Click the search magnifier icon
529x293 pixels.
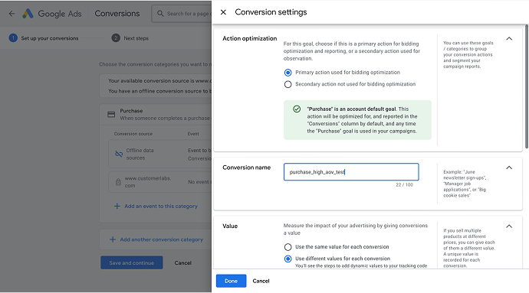160,14
